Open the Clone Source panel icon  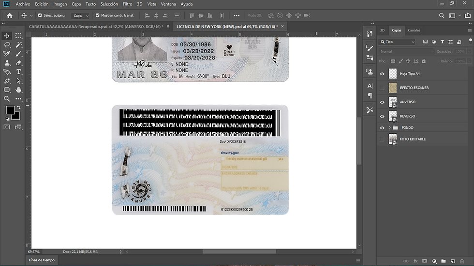[x=370, y=71]
